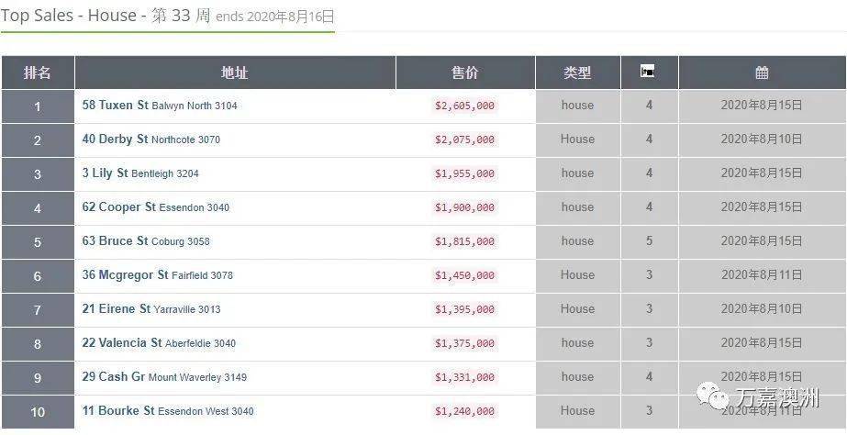Open 40 Derby St Northcote listing
Viewport: 847px width, 435px height.
tap(150, 139)
